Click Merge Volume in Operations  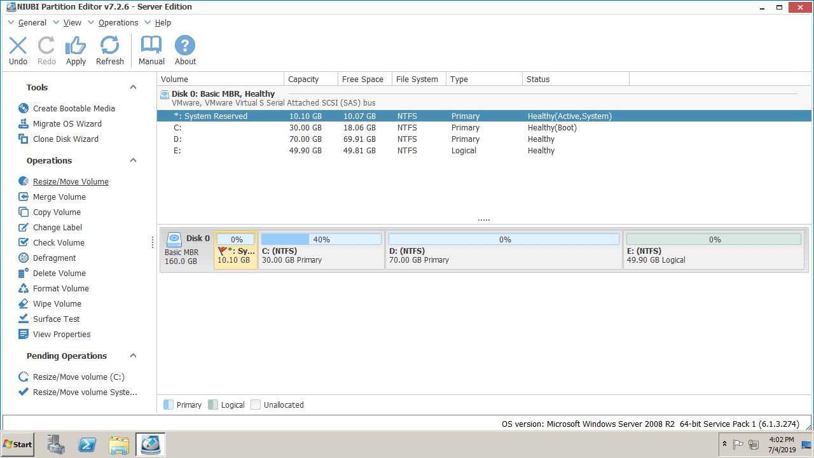point(59,197)
